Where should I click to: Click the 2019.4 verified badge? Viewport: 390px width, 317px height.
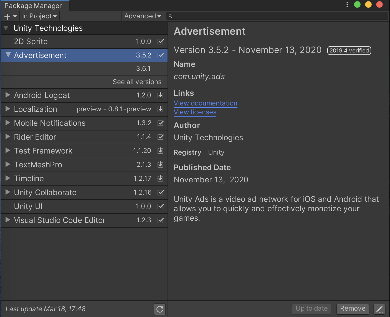tap(349, 51)
